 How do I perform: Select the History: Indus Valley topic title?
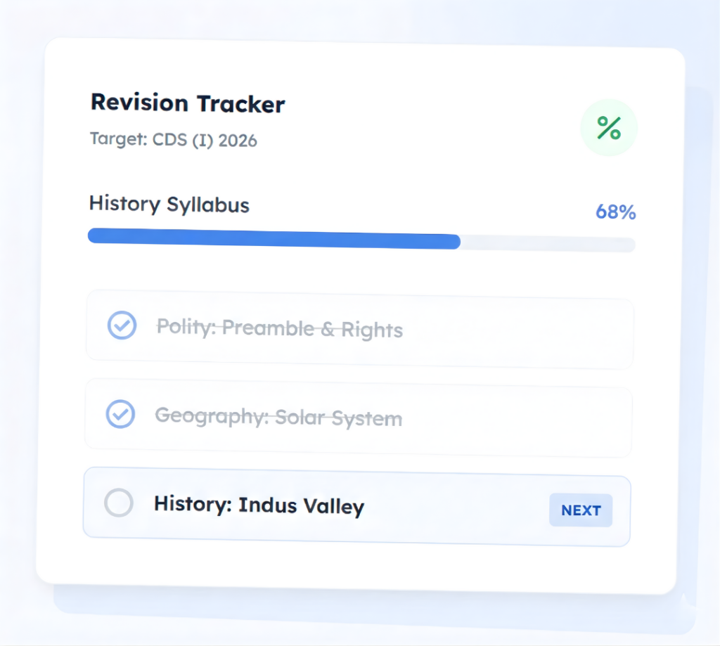[x=259, y=505]
